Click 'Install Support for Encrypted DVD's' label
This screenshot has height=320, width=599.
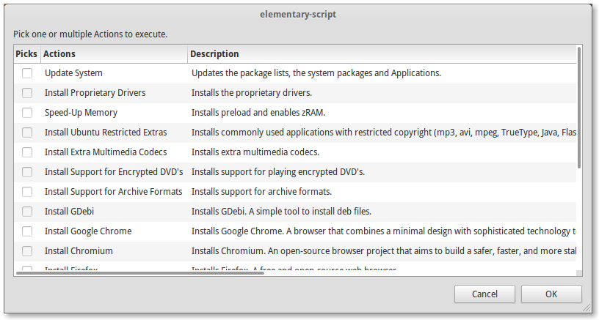pos(114,172)
